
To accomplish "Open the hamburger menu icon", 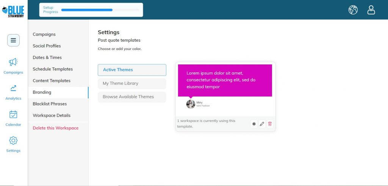I will [13, 40].
